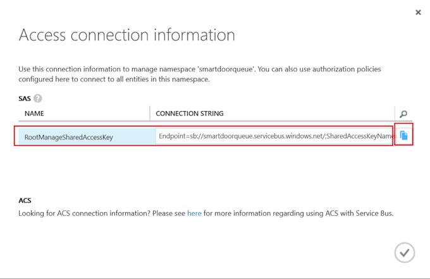
Task: Click the divider between NAME and CONNECTION STRING
Action: tap(150, 114)
